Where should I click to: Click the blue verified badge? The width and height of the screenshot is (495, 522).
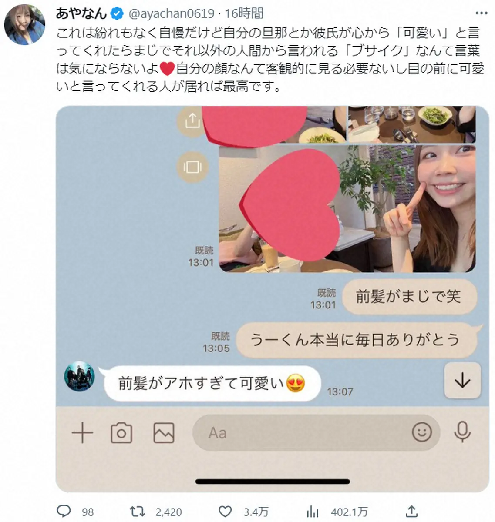tap(117, 13)
